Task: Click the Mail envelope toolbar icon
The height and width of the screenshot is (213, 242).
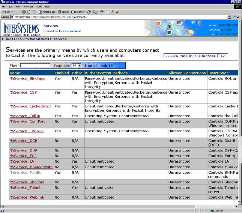Action: click(95, 12)
